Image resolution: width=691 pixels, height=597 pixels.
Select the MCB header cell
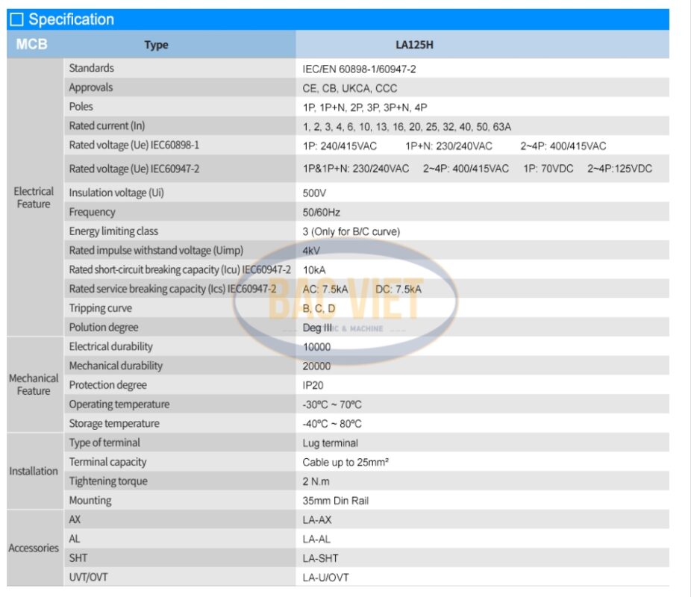click(31, 45)
